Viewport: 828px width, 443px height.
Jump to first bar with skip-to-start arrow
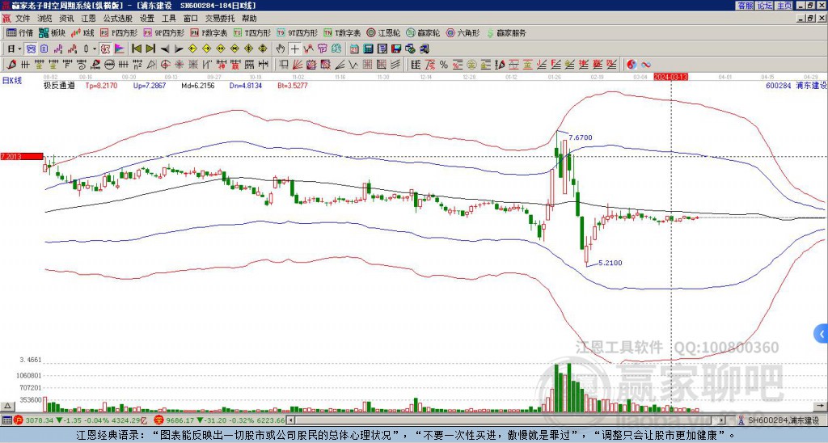tap(136, 49)
